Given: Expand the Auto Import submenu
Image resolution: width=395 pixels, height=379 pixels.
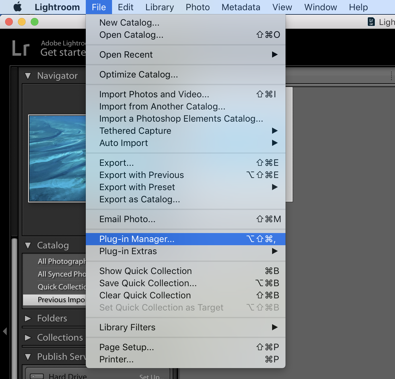Looking at the screenshot, I should point(186,143).
